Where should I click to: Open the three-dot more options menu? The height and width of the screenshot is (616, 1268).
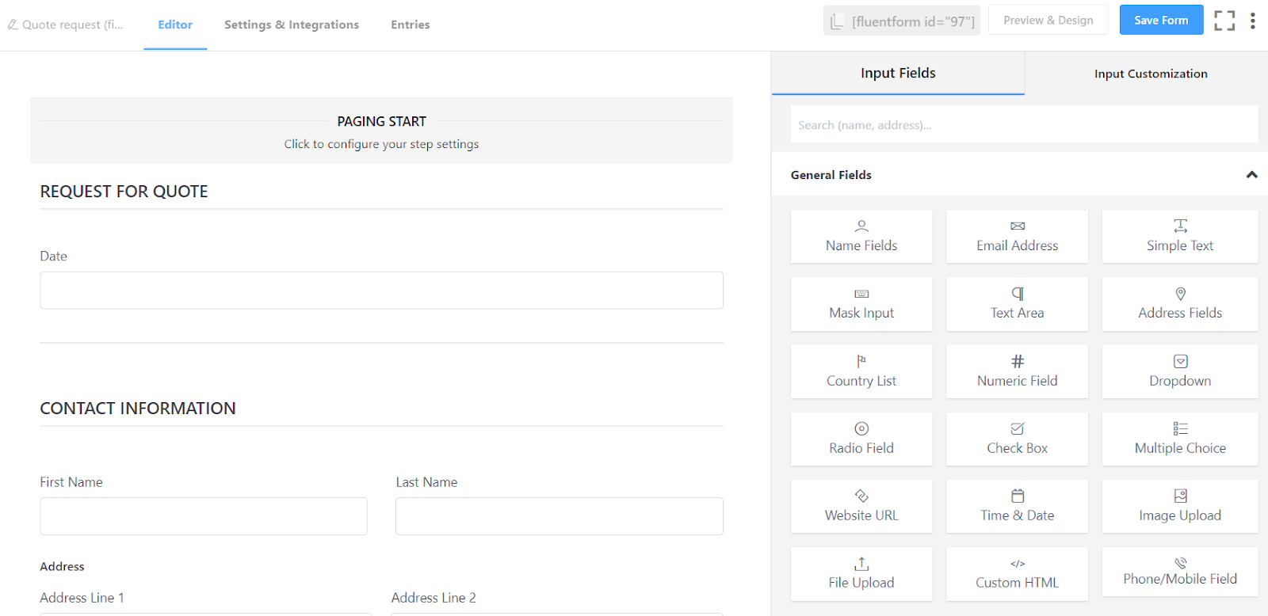(1252, 21)
